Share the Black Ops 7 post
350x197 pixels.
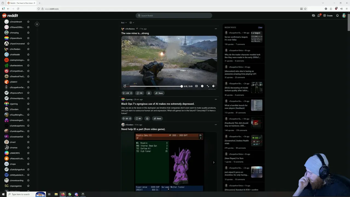[157, 118]
